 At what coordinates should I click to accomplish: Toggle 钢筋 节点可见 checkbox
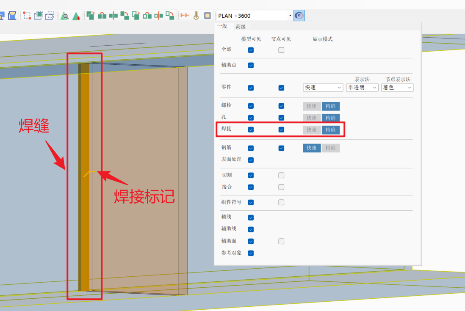[x=282, y=148]
